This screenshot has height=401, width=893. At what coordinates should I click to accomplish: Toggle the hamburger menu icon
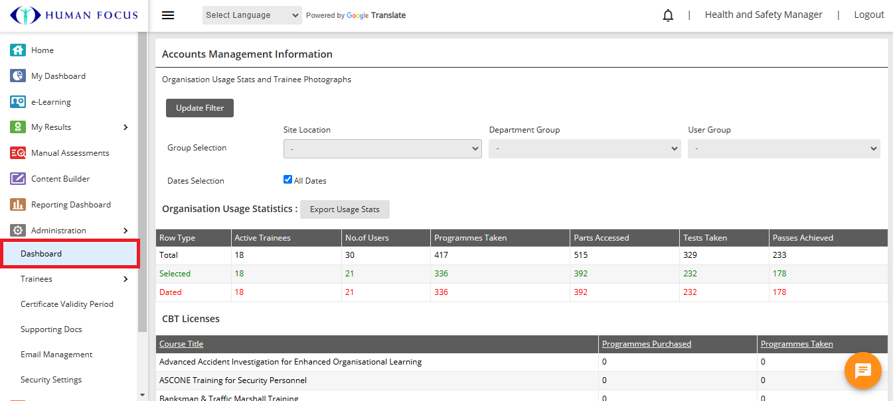168,15
